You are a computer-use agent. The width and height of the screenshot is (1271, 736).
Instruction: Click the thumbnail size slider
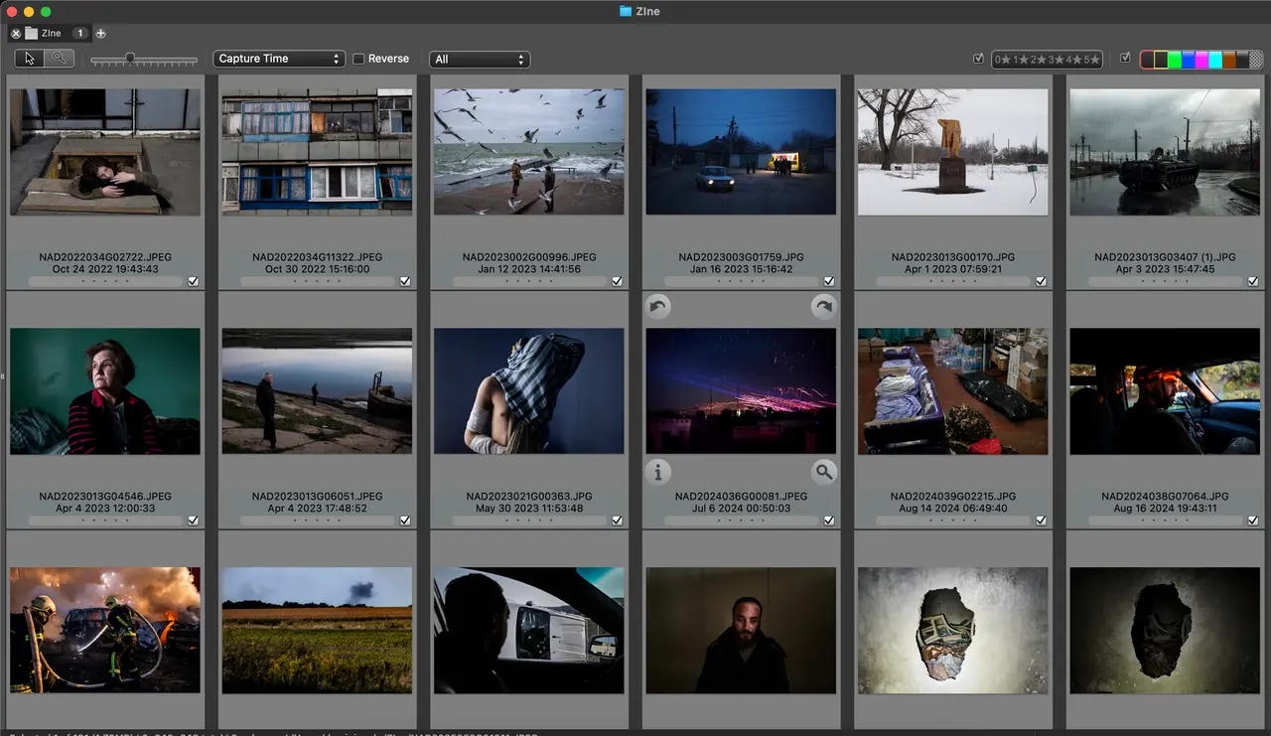click(130, 59)
